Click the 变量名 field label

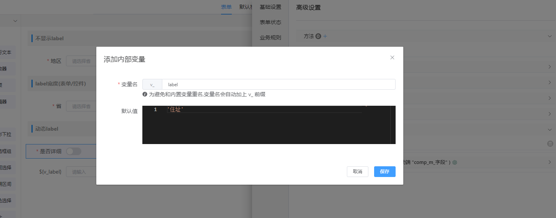[x=129, y=84]
